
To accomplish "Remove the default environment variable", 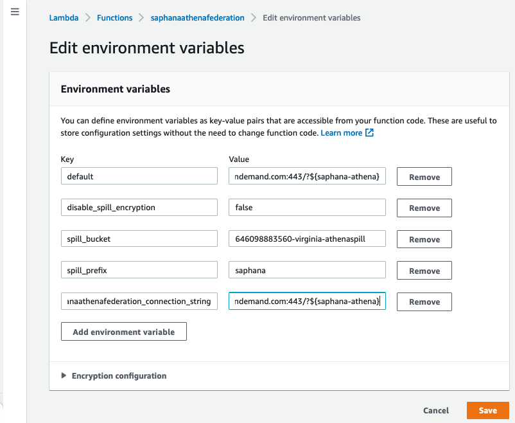I will pyautogui.click(x=424, y=177).
